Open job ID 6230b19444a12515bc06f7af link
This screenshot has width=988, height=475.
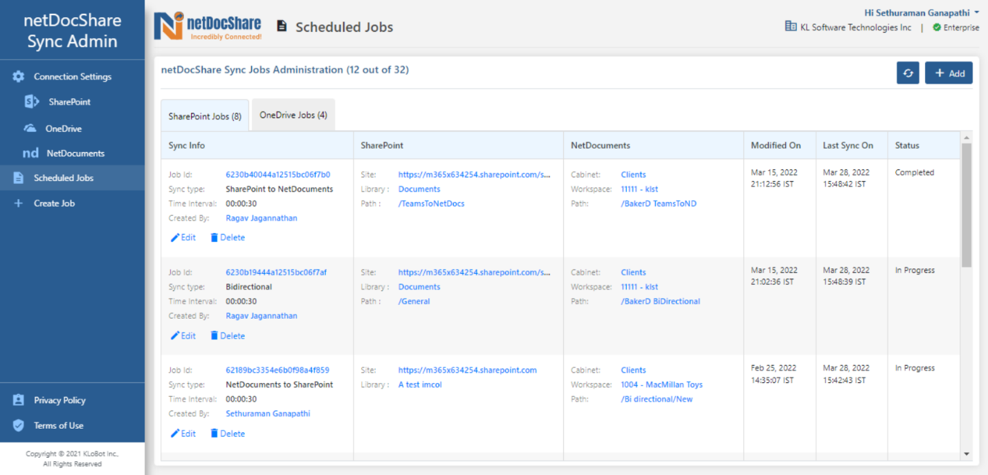[276, 272]
